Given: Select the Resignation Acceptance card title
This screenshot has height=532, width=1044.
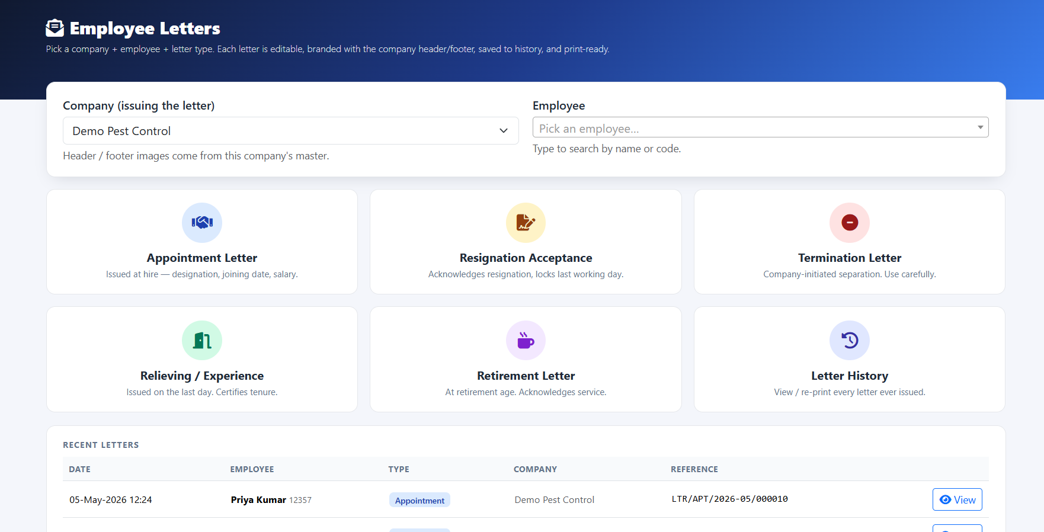Looking at the screenshot, I should point(526,258).
